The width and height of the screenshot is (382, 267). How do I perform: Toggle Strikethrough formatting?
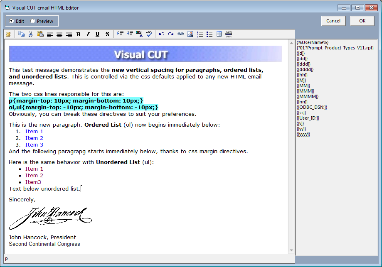107,34
